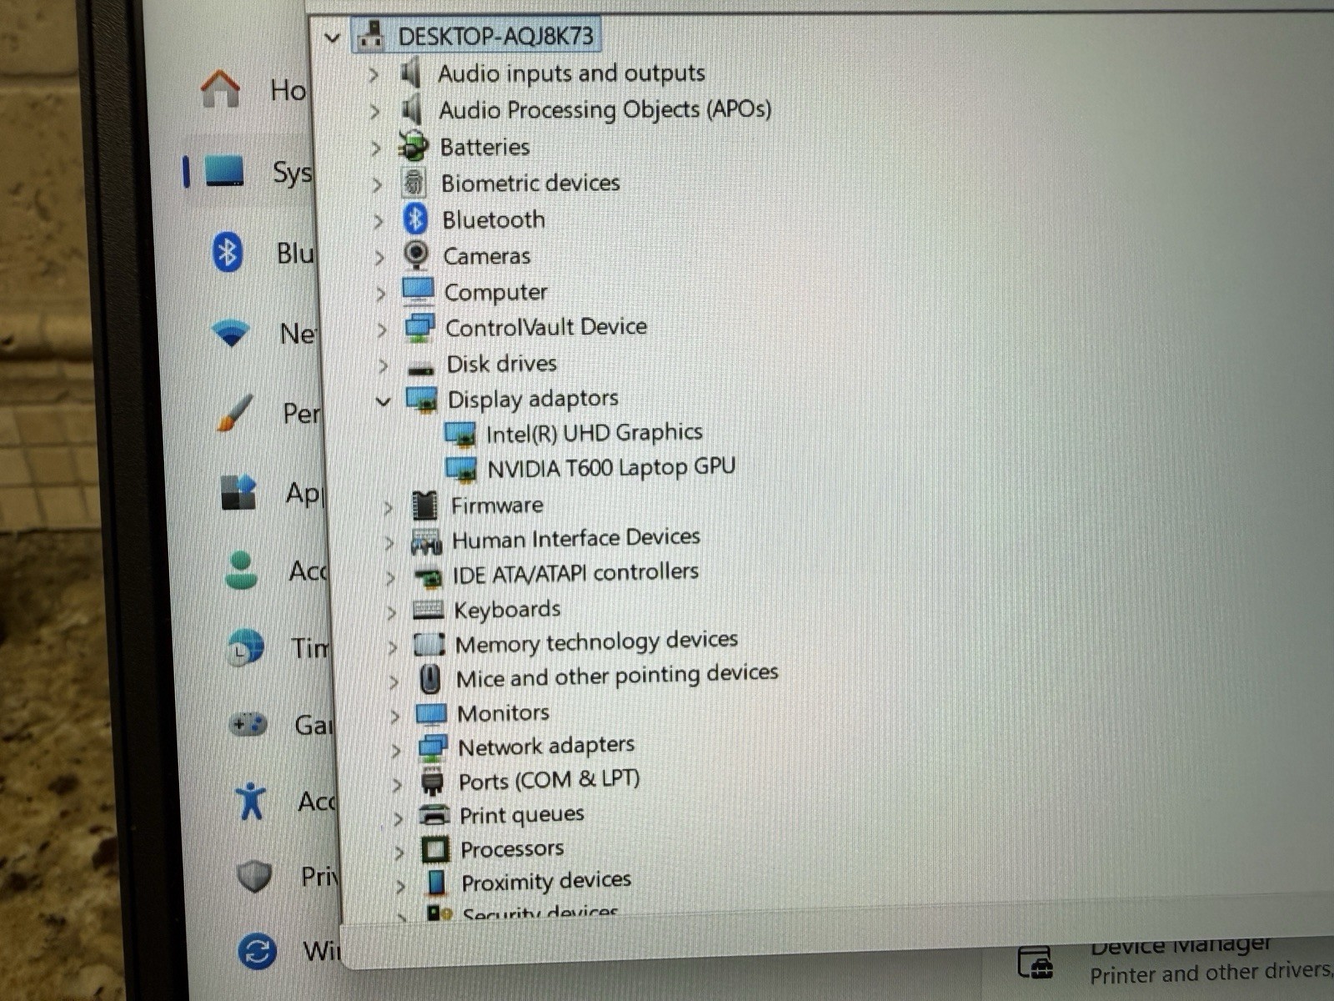Open Accounts in Settings sidebar
The height and width of the screenshot is (1001, 1334).
pos(277,571)
